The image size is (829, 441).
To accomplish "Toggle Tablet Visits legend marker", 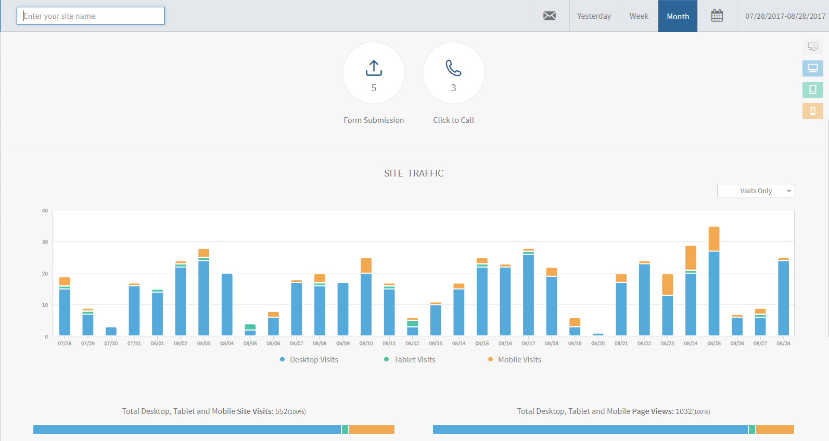I will 386,359.
